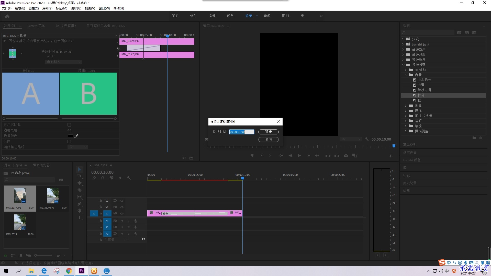Open the playback resolution 1/2 dropdown
The width and height of the screenshot is (491, 276).
[x=350, y=139]
